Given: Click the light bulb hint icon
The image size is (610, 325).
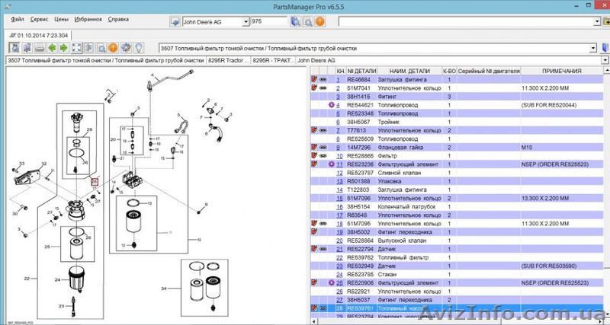Looking at the screenshot, I should click(x=139, y=47).
